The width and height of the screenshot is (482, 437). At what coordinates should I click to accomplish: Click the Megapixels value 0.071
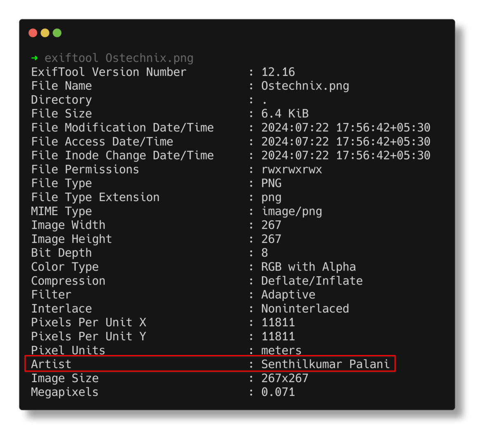[x=278, y=392]
